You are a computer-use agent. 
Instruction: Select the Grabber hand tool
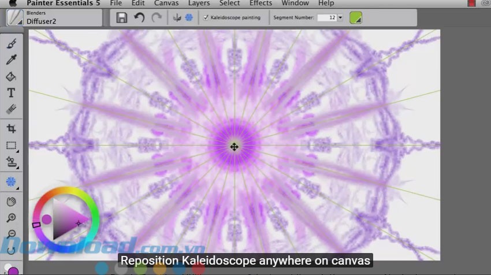pos(11,201)
